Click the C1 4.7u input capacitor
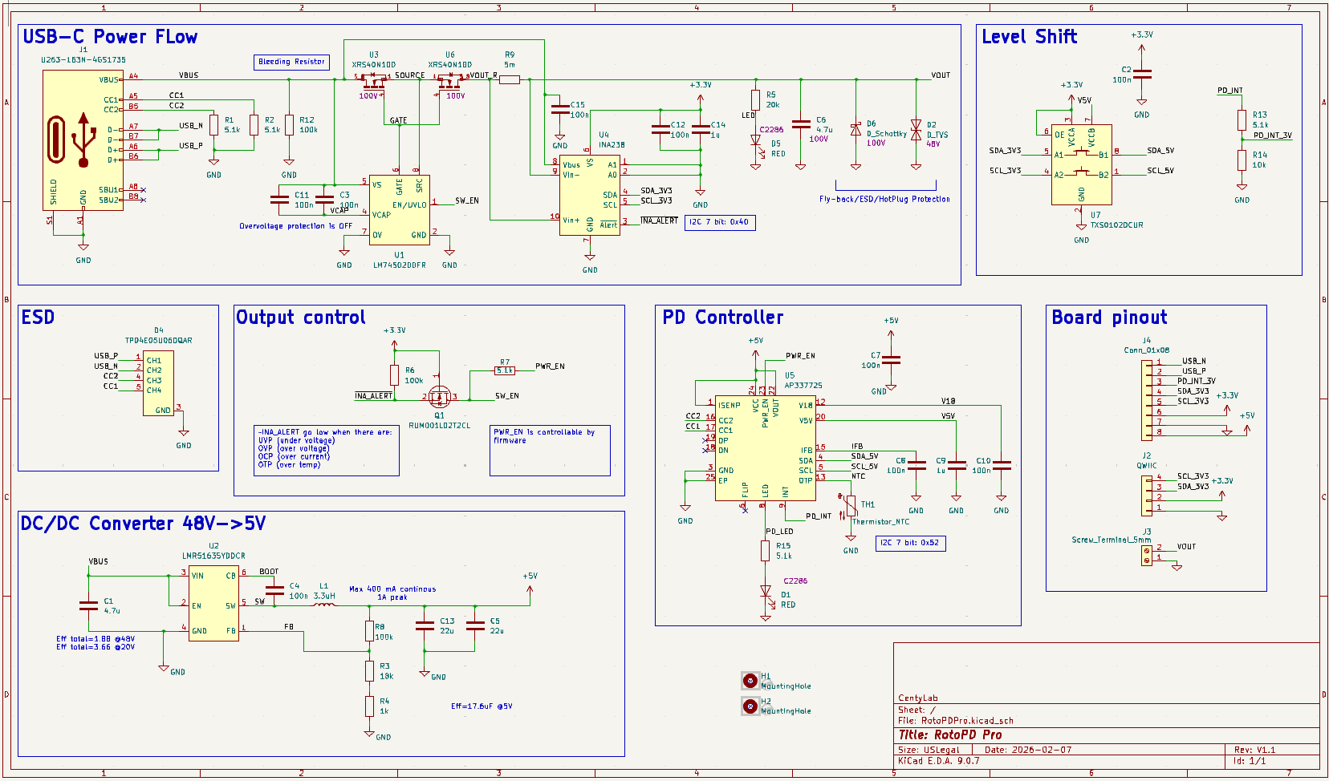Viewport: 1329px width, 781px height. (88, 605)
